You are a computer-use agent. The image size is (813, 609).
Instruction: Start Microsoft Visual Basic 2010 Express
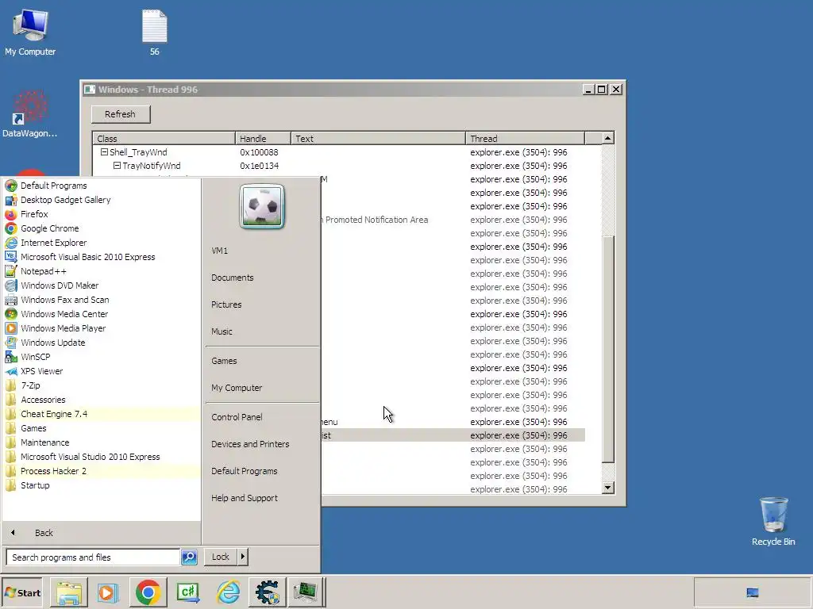[87, 257]
